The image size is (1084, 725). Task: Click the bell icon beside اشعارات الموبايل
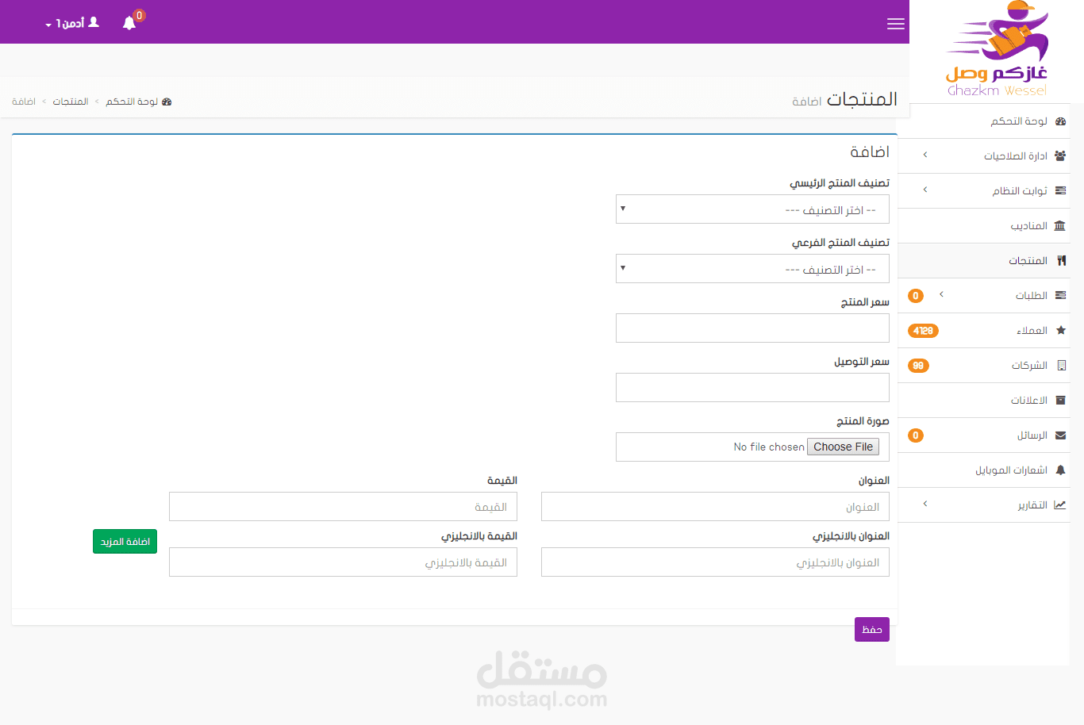coord(1060,470)
